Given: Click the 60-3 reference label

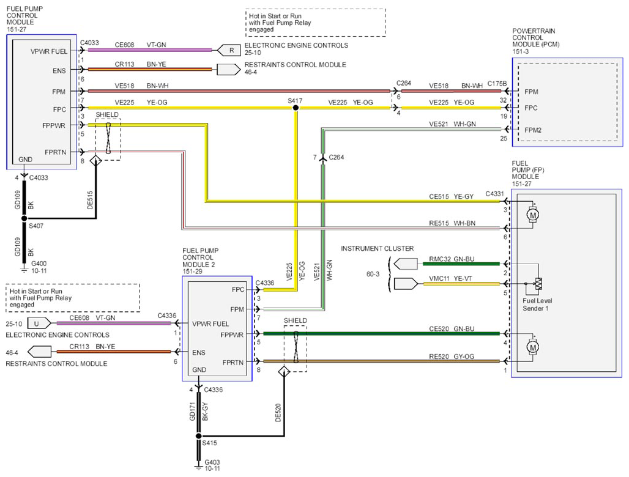Looking at the screenshot, I should click(x=373, y=274).
